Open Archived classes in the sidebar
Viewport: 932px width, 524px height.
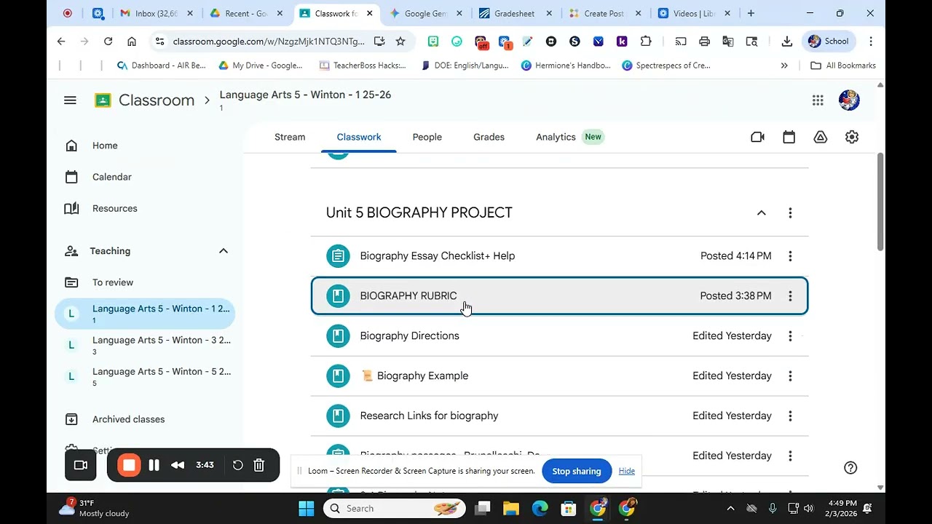pyautogui.click(x=128, y=419)
